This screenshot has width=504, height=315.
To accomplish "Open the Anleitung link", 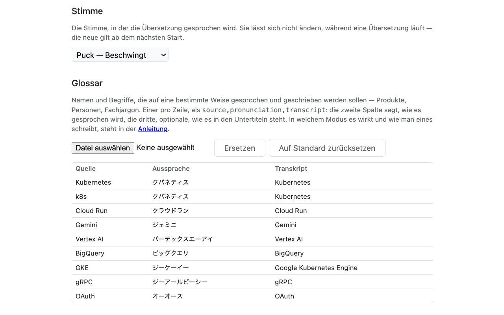I will pos(153,129).
